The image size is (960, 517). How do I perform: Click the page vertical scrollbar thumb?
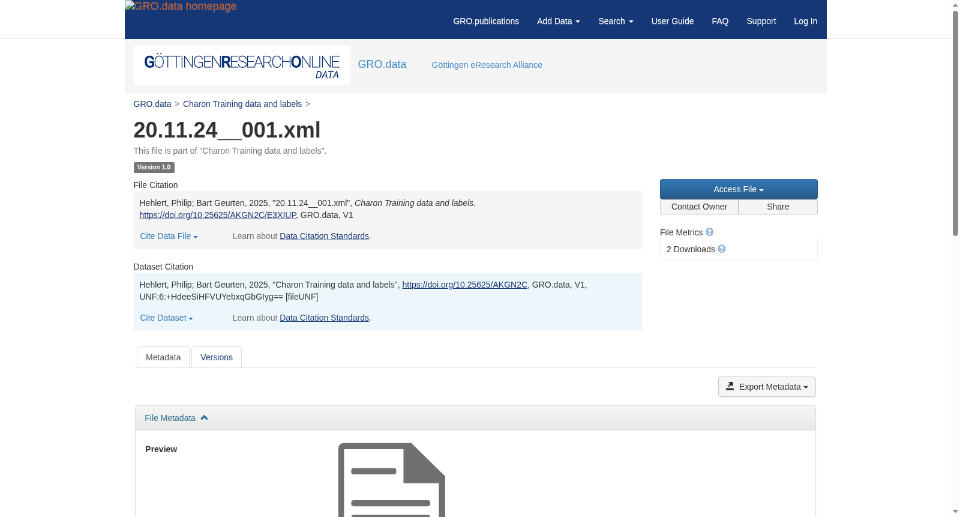pyautogui.click(x=955, y=123)
